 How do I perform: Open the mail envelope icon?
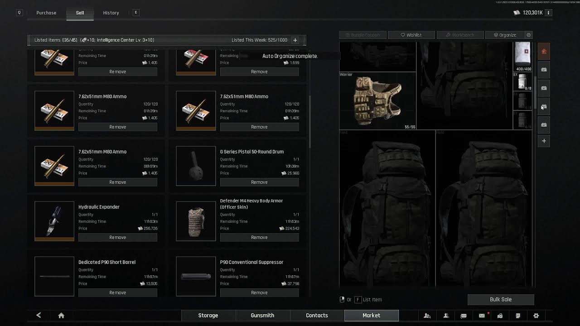point(482,316)
